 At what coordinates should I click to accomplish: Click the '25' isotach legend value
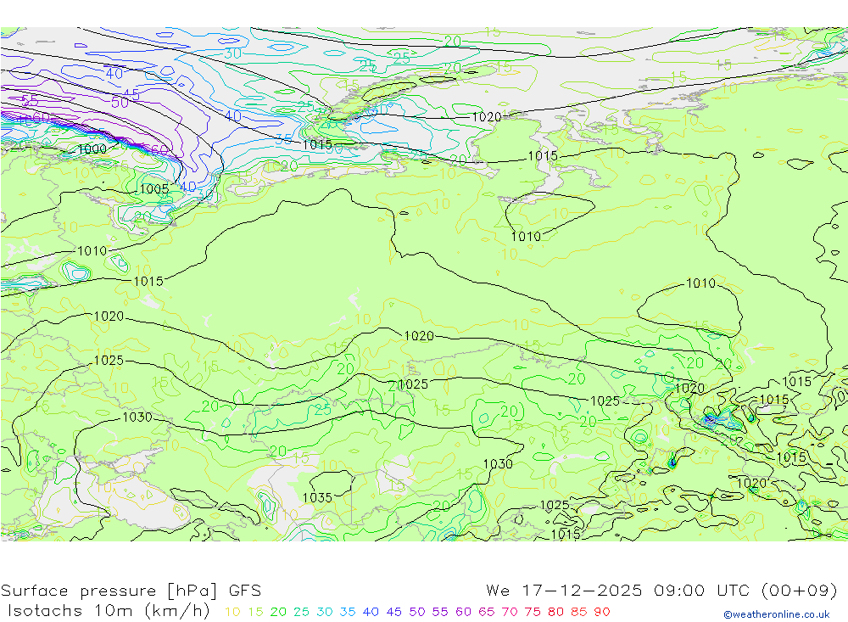(302, 612)
